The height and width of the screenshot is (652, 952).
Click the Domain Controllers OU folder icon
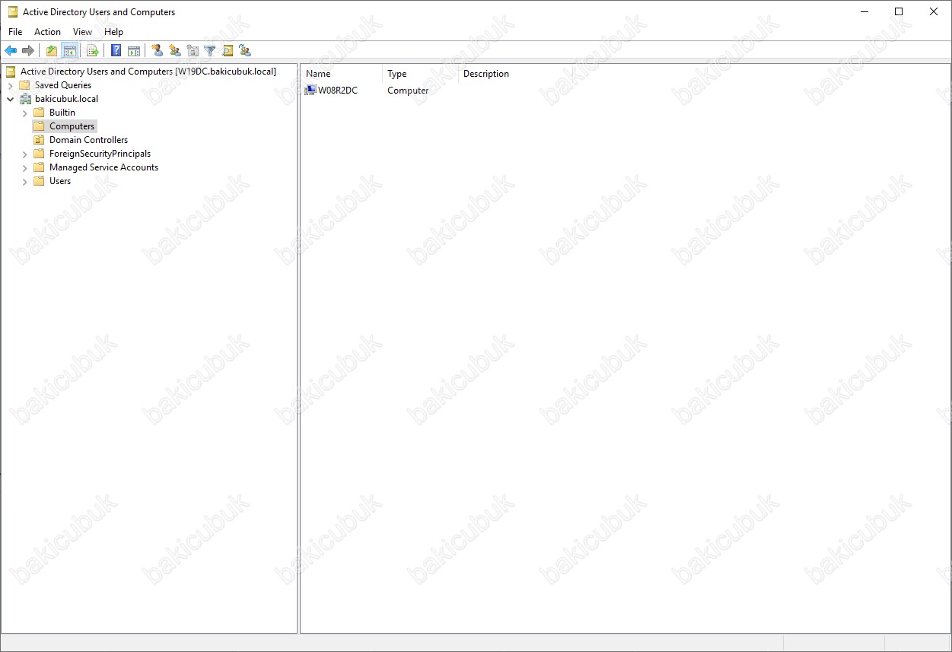pos(39,140)
